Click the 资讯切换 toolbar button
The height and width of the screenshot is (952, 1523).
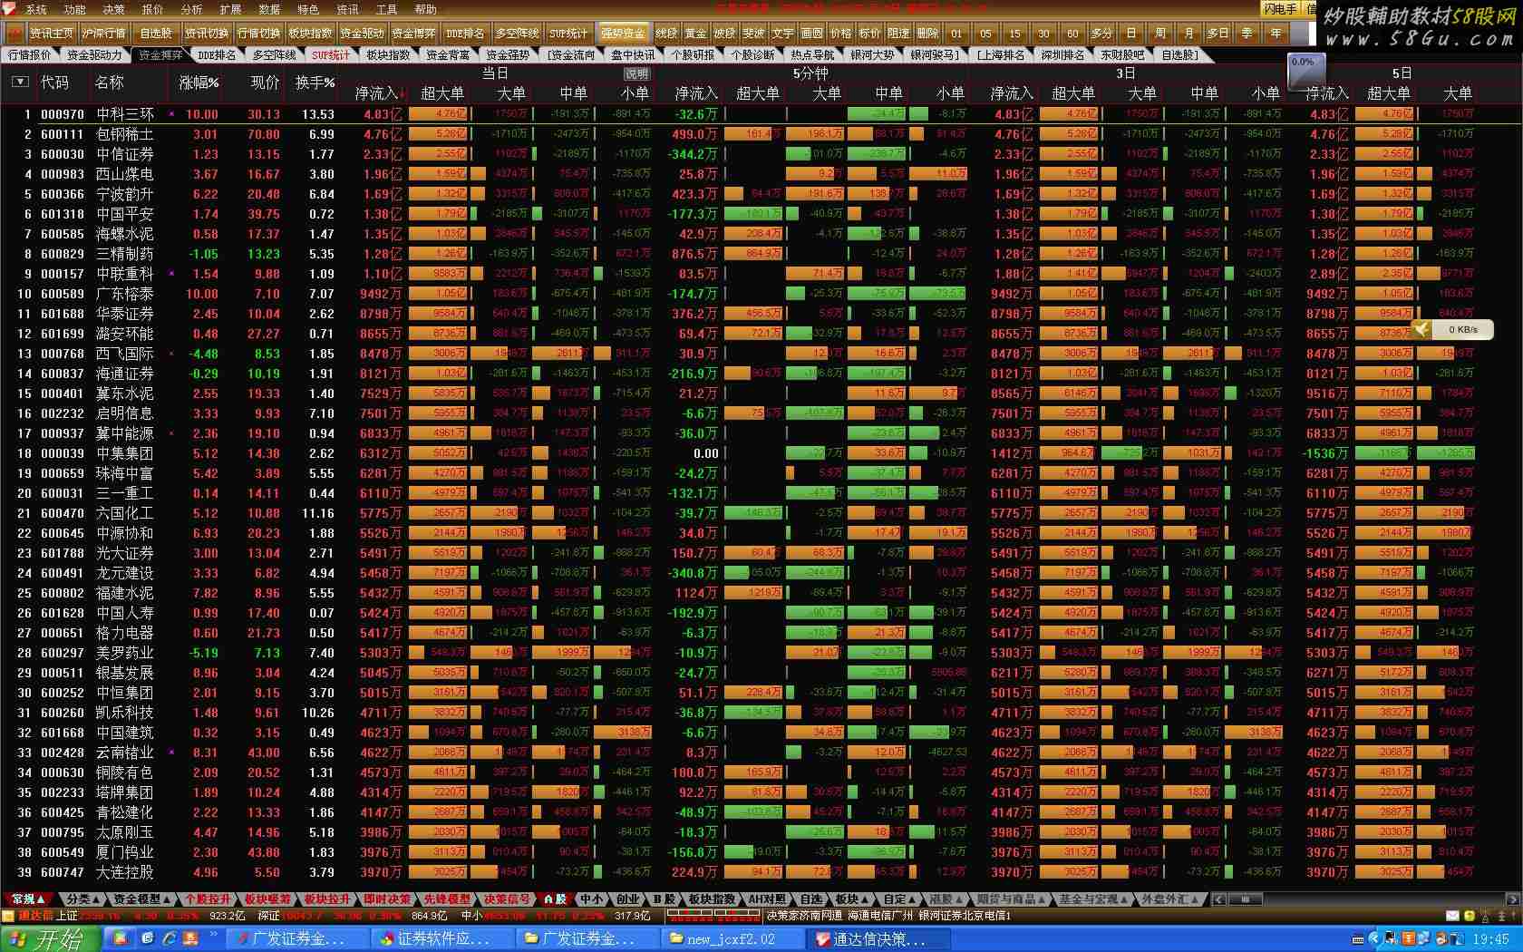[x=207, y=33]
